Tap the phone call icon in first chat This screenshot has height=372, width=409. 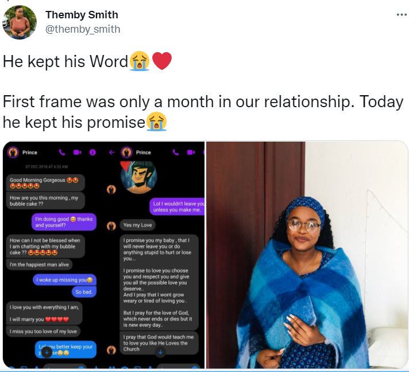click(x=62, y=152)
